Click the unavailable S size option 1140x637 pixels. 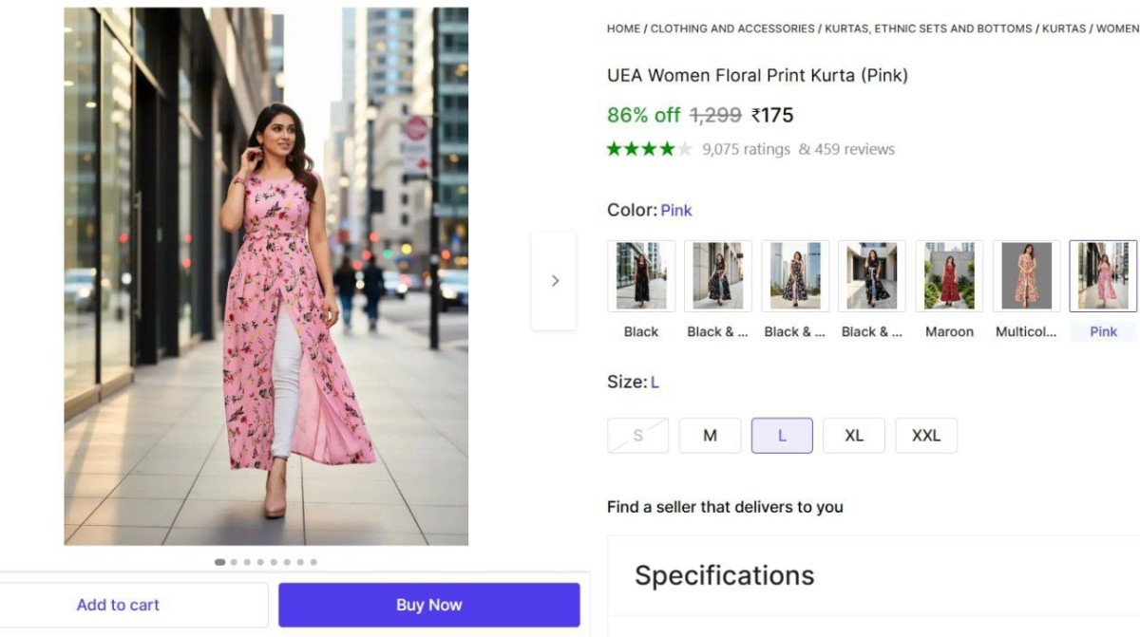[x=637, y=436]
